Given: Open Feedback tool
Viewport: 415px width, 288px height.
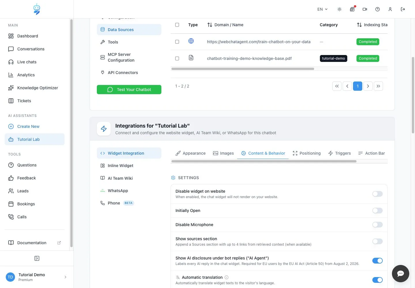Looking at the screenshot, I should point(35,178).
